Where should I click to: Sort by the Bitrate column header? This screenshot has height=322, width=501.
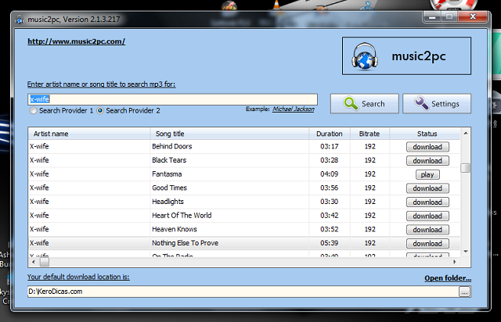click(x=369, y=134)
